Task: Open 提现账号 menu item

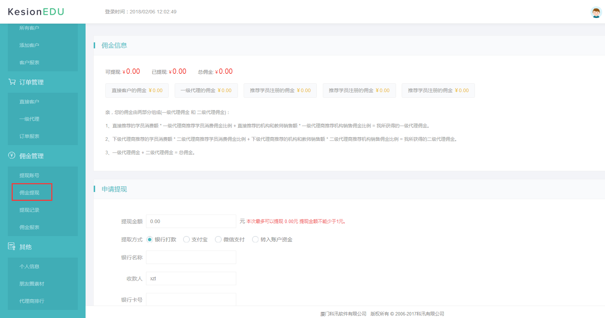Action: 29,175
